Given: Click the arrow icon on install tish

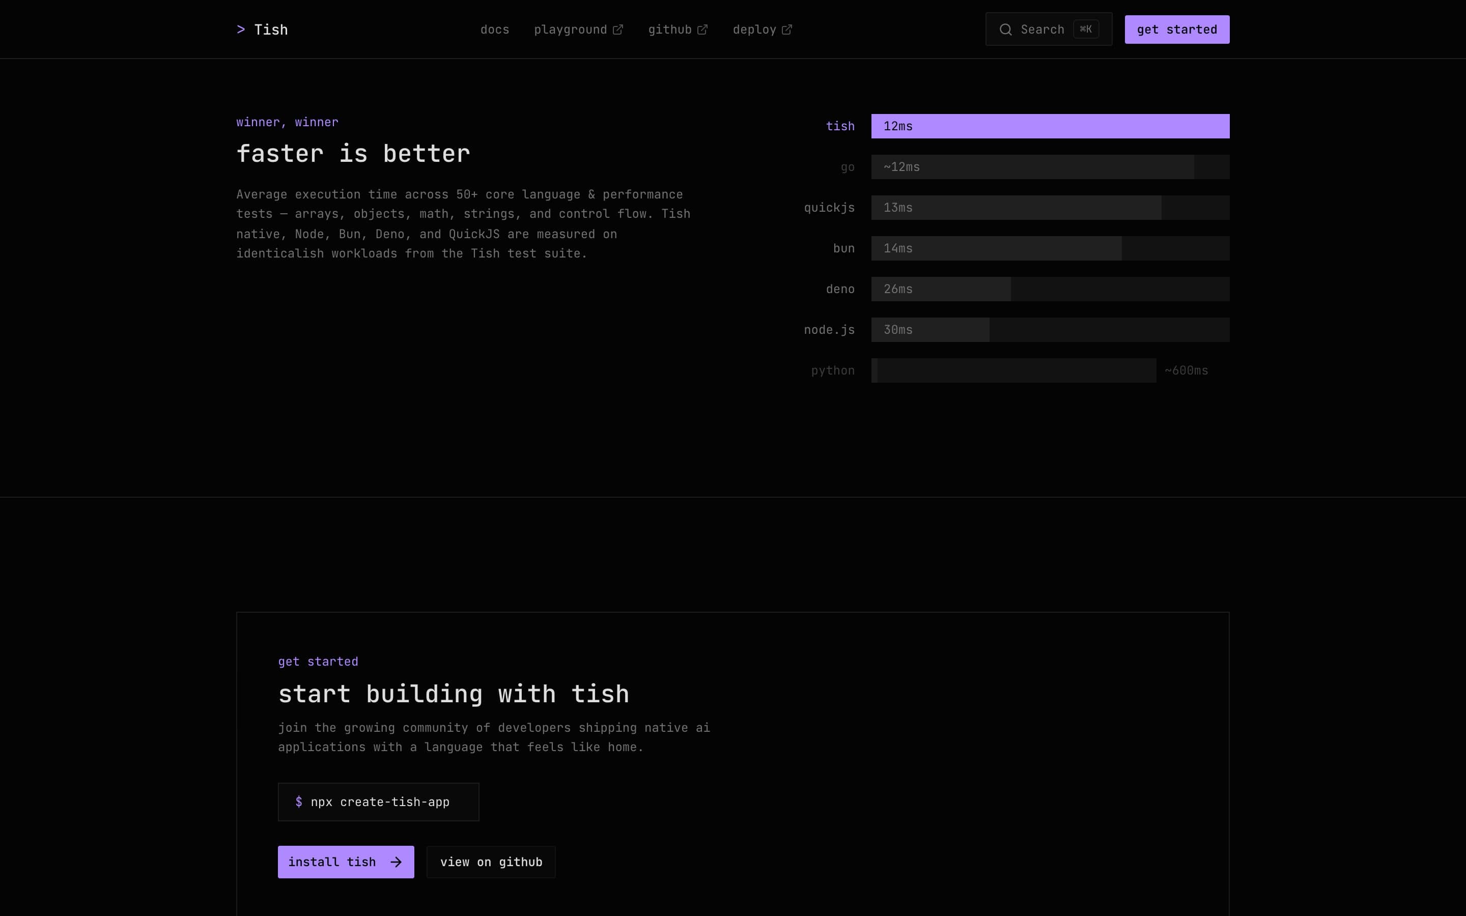Looking at the screenshot, I should pos(396,862).
